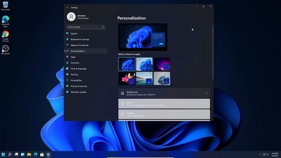Image resolution: width=281 pixels, height=158 pixels.
Task: Open the Themes settings row
Action: (164, 114)
